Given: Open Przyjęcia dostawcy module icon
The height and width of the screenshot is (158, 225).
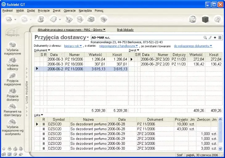Looking at the screenshot, I should [x=13, y=91].
